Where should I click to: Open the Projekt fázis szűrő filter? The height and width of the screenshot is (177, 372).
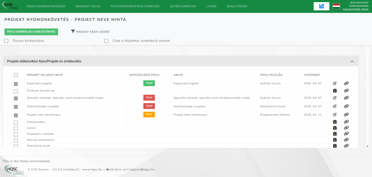pos(90,32)
